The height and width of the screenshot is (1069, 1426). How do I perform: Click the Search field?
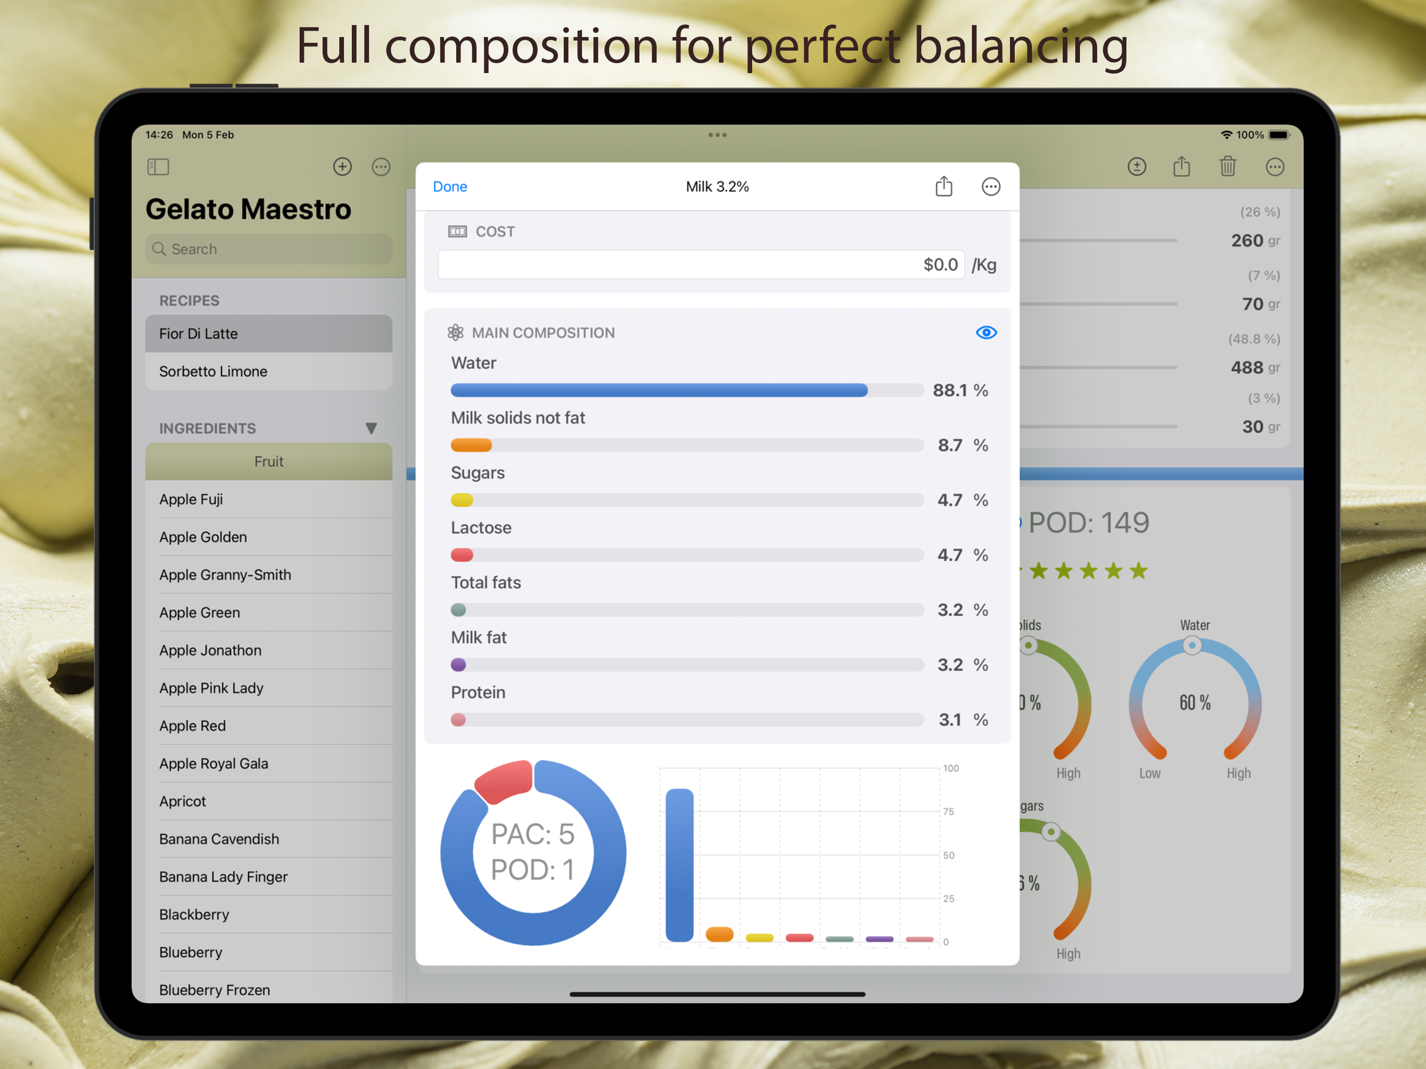coord(269,249)
